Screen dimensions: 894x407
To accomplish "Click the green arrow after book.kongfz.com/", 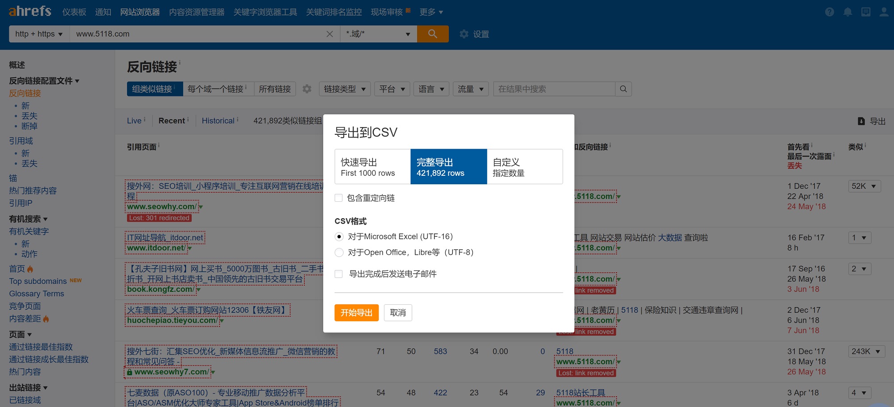I will click(198, 290).
